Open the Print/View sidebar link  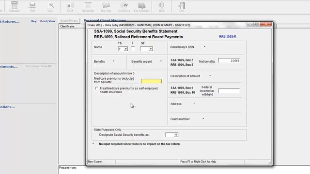click(x=47, y=21)
